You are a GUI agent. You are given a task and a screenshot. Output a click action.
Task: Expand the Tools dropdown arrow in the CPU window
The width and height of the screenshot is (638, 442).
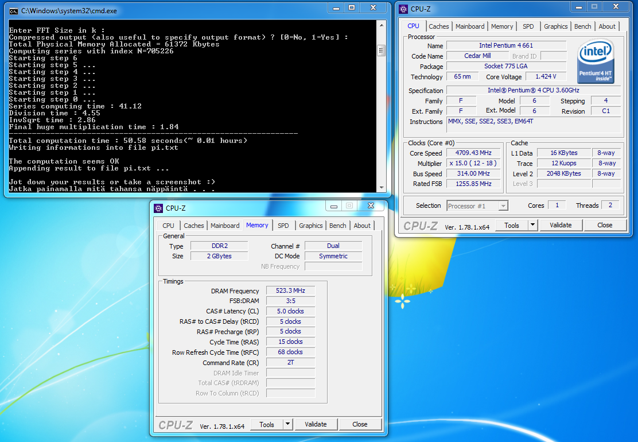click(x=532, y=225)
